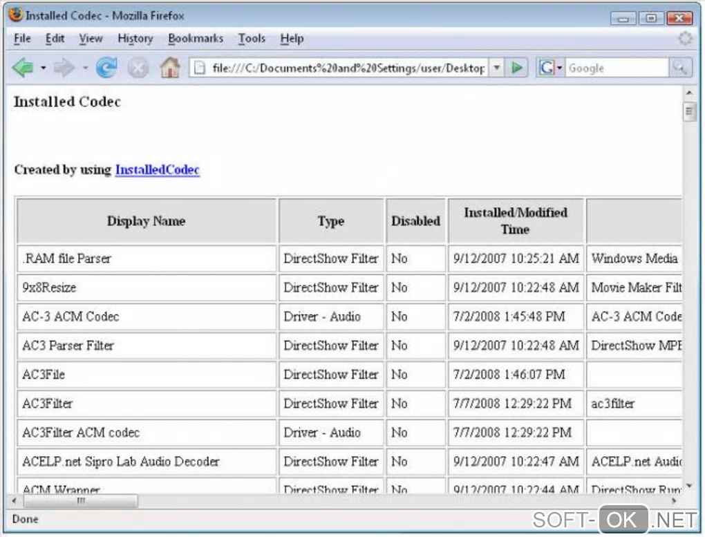Reload the page with the Refresh icon

[106, 68]
